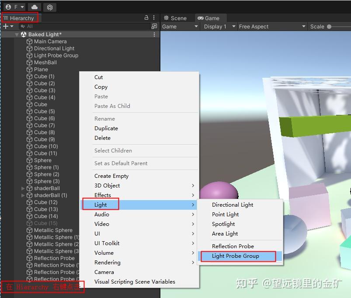The height and width of the screenshot is (298, 351).
Task: Open the Game view mode dropdown
Action: coord(180,27)
